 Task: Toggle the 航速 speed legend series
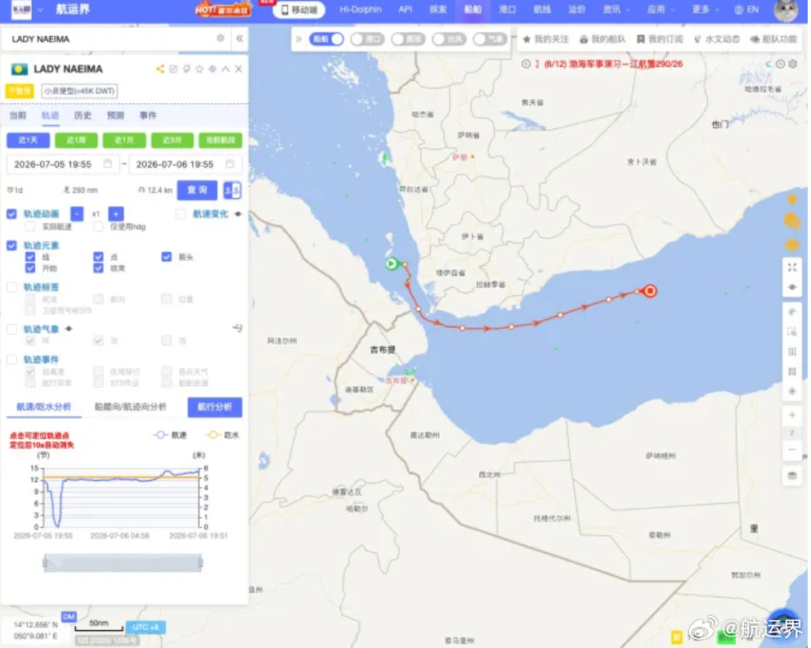tap(170, 434)
